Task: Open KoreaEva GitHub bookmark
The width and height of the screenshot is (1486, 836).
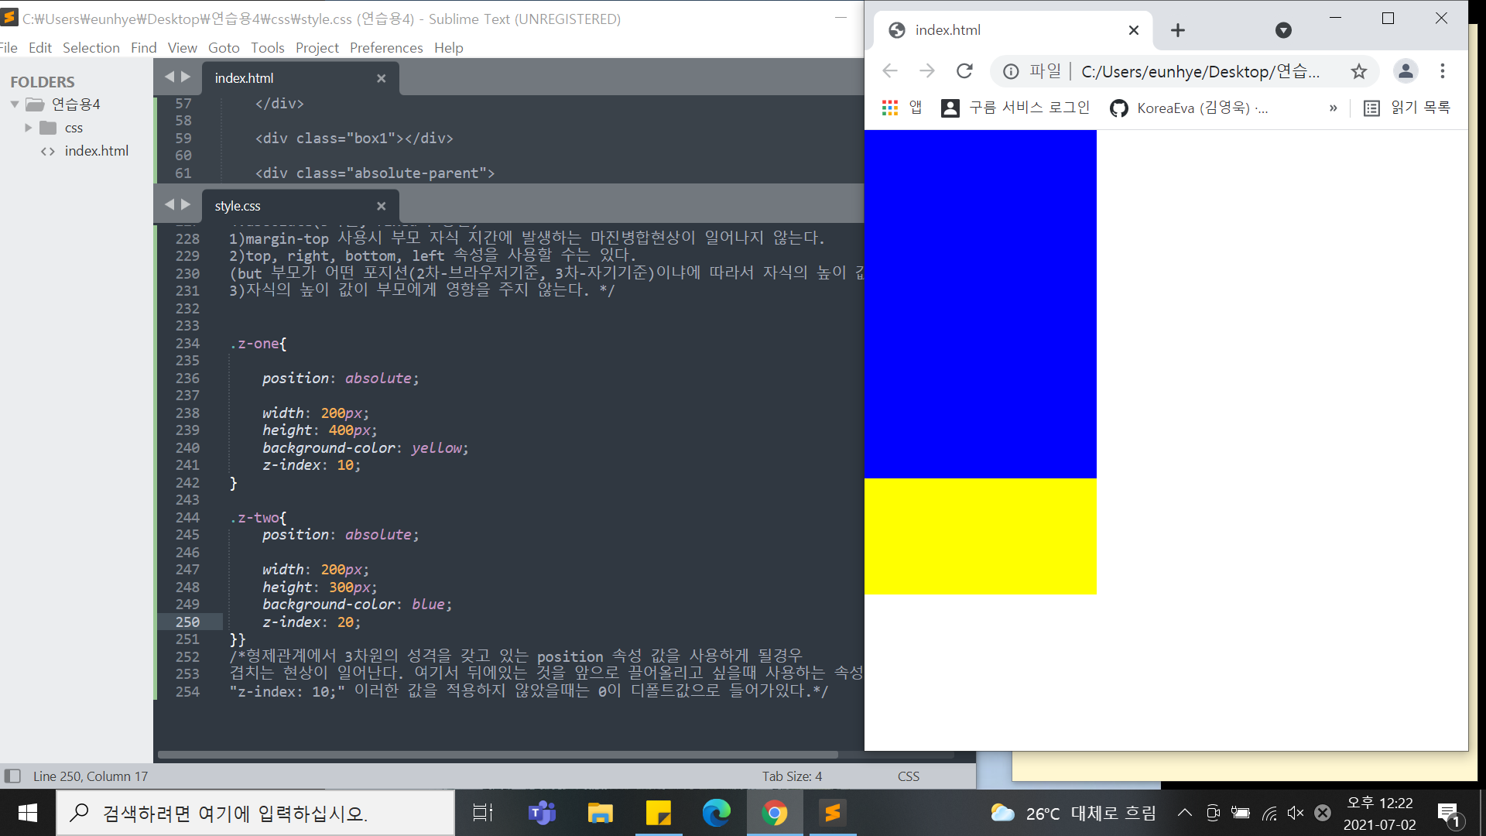Action: click(x=1188, y=108)
